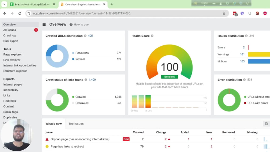The height and width of the screenshot is (152, 270).
Task: Click the 1,400 links found count link
Action: [x=92, y=80]
